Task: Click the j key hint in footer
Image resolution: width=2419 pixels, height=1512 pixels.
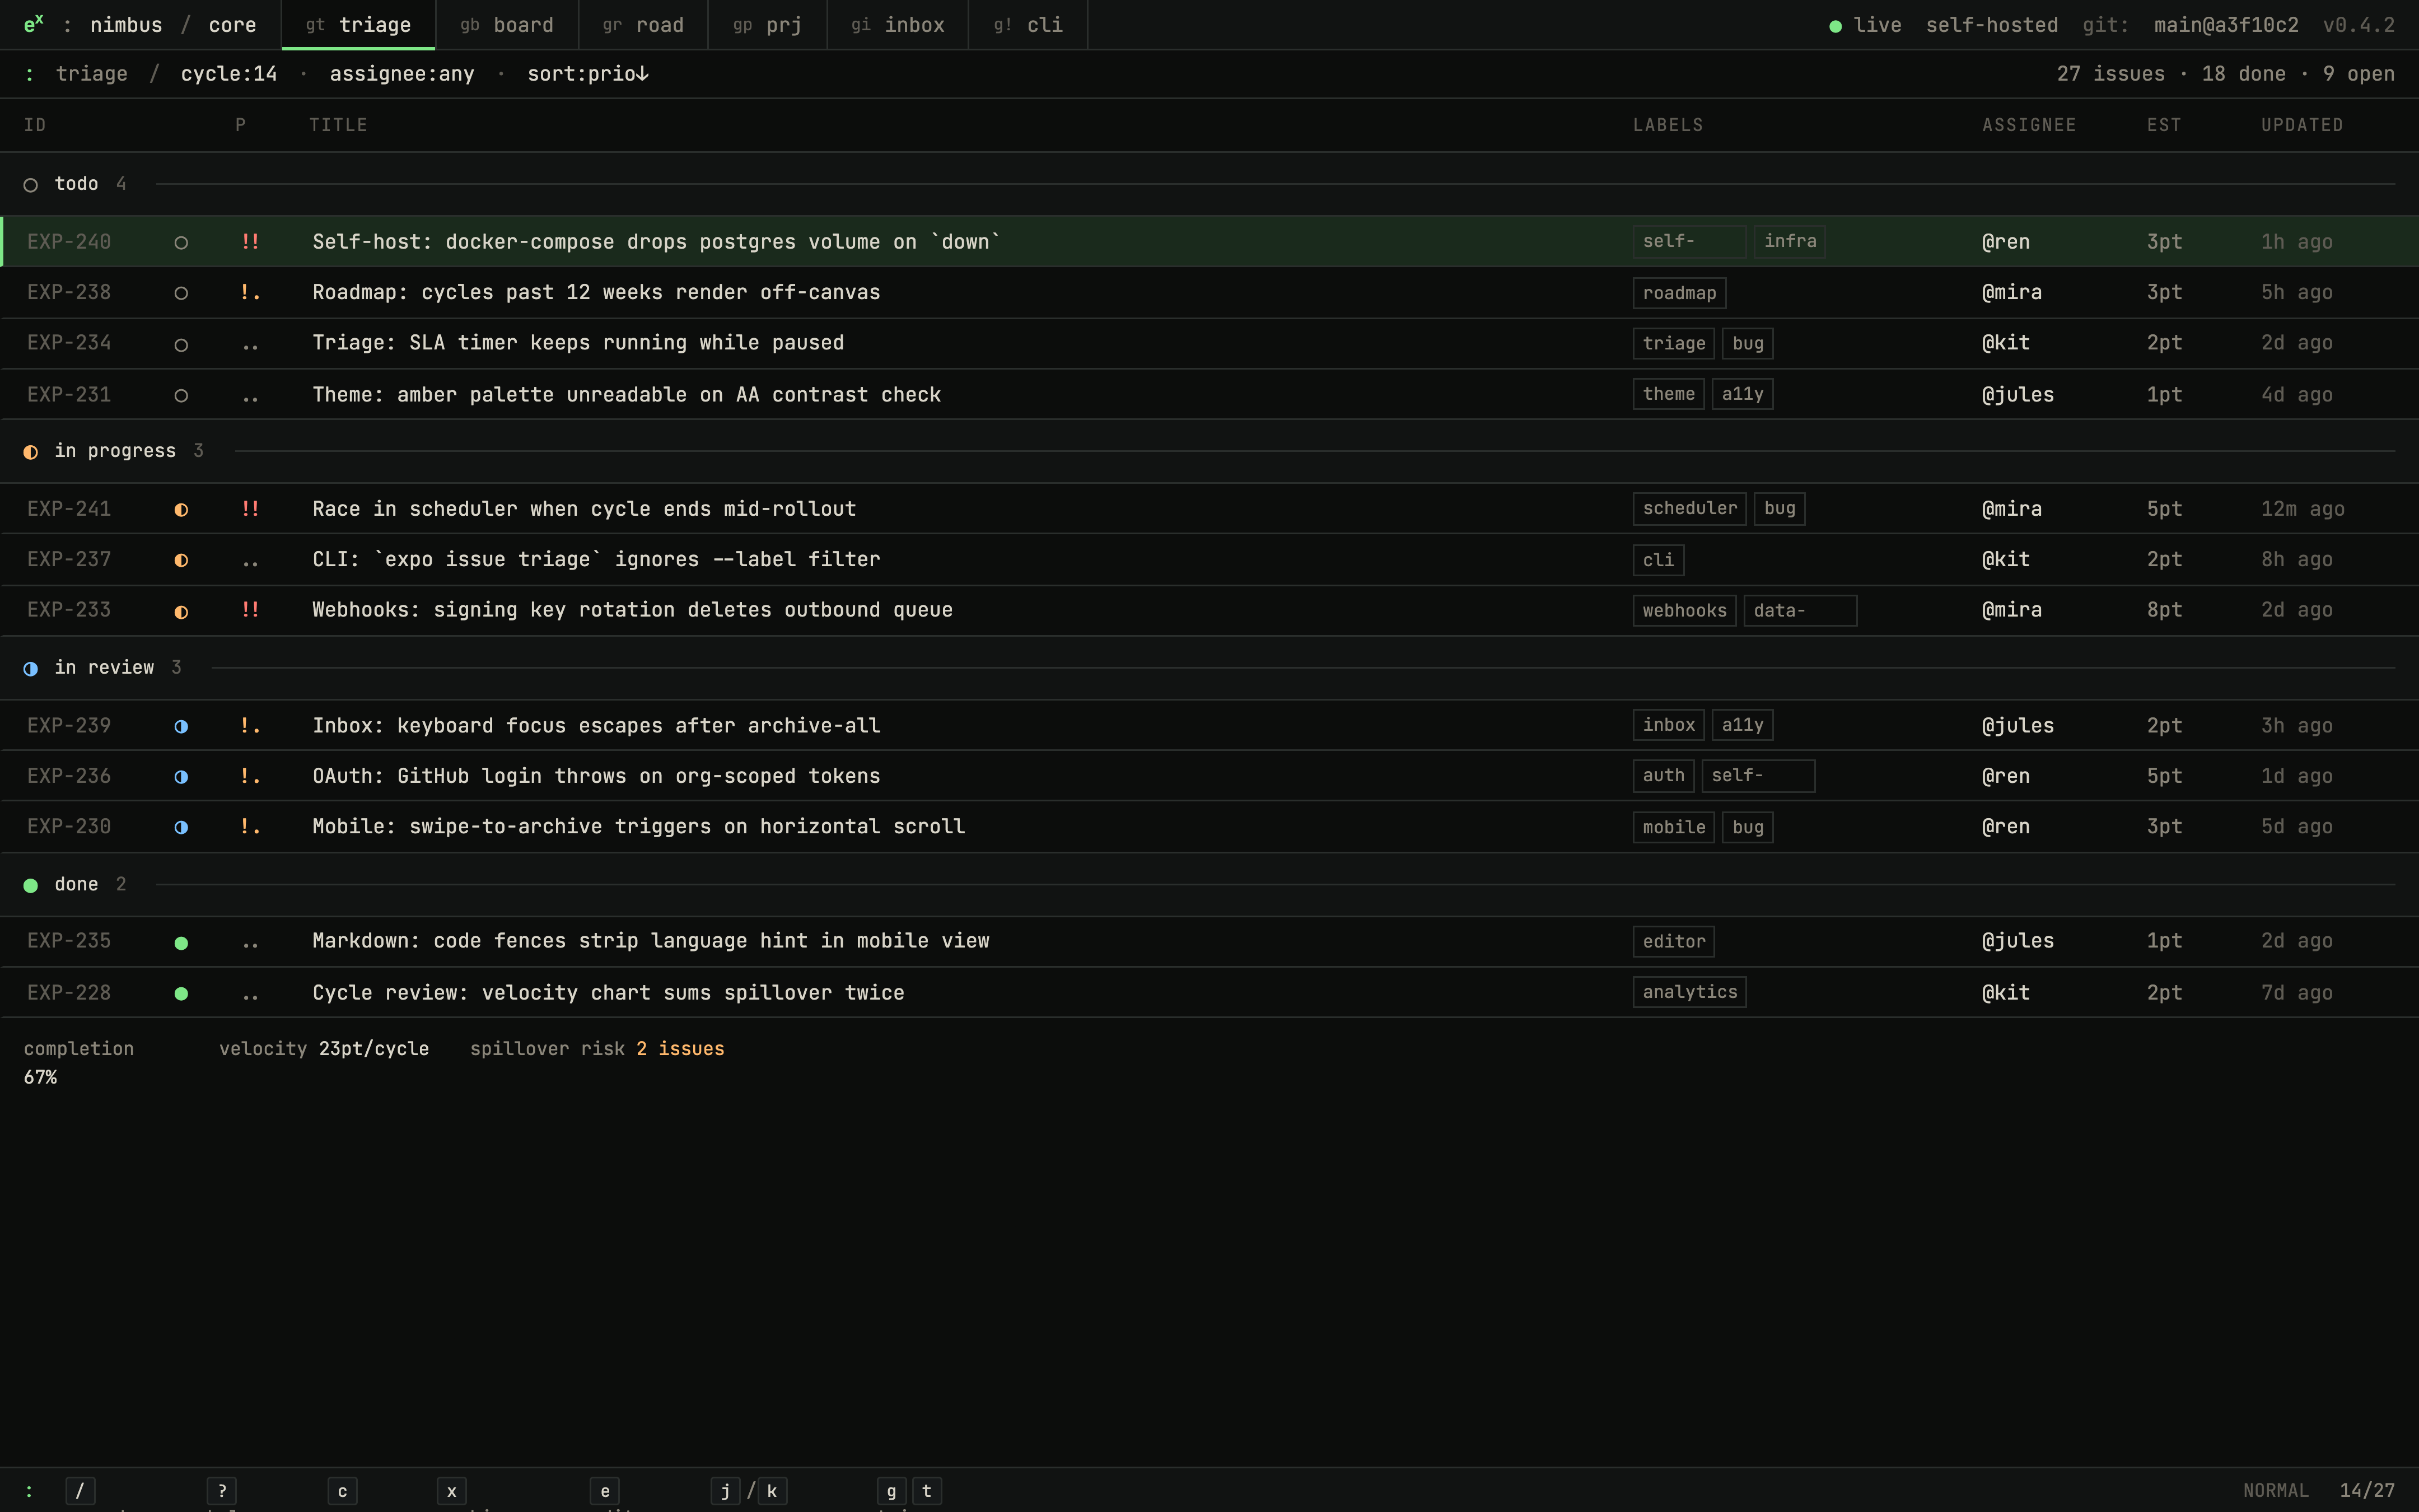Action: pos(726,1491)
